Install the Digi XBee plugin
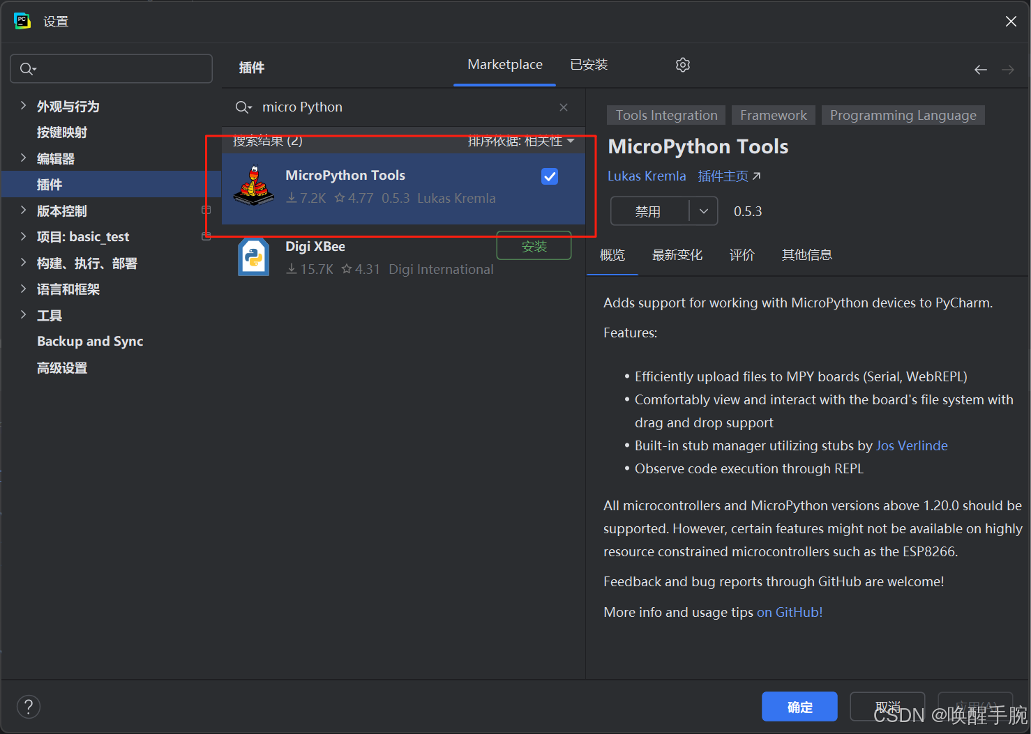The width and height of the screenshot is (1031, 734). point(534,246)
